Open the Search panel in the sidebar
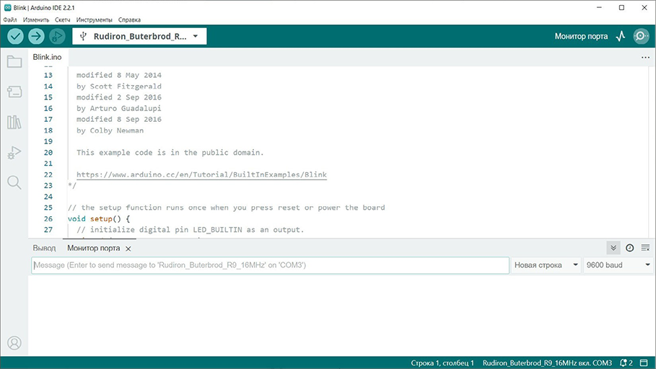Screen dimensions: 656x369 (x=14, y=182)
